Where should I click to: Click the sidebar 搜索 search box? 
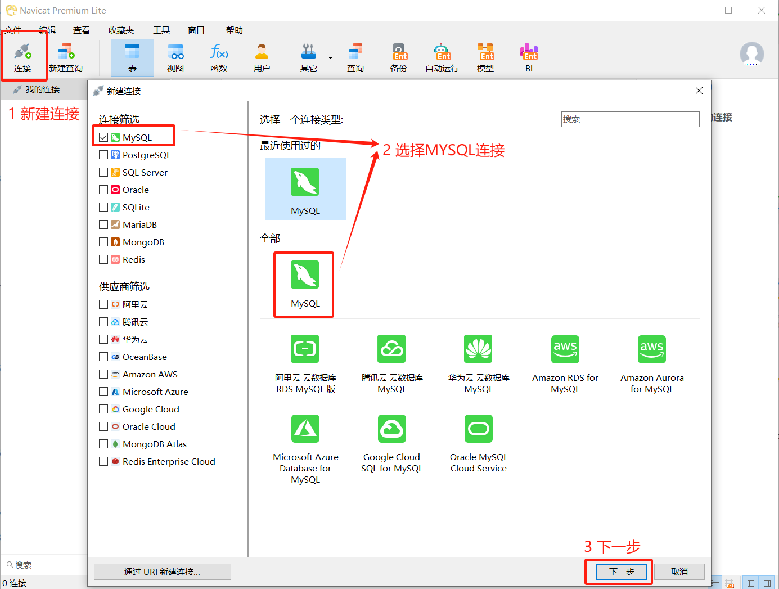click(44, 565)
